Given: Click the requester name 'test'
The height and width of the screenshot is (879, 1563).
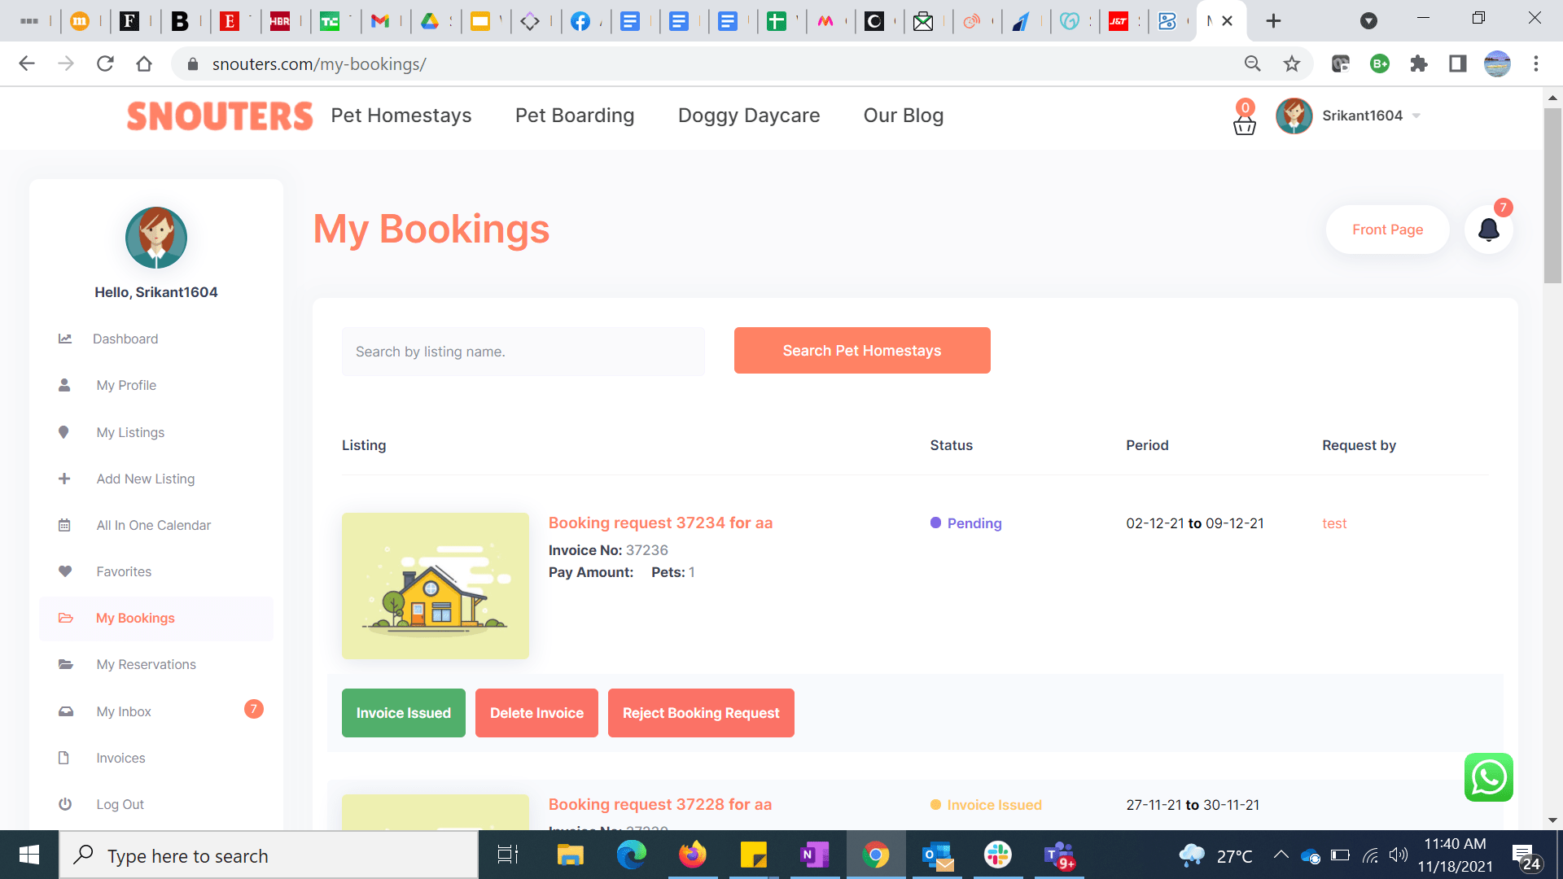Looking at the screenshot, I should coord(1334,523).
